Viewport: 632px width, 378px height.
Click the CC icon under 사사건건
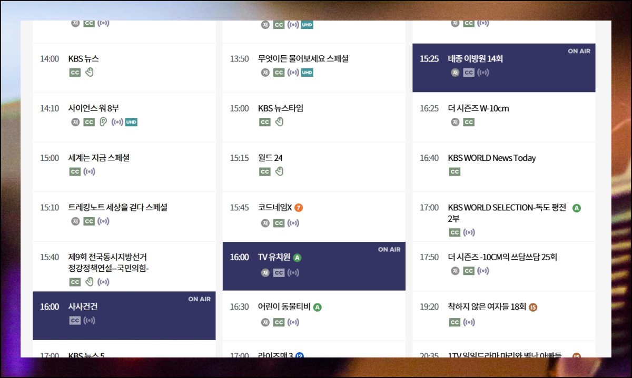75,320
